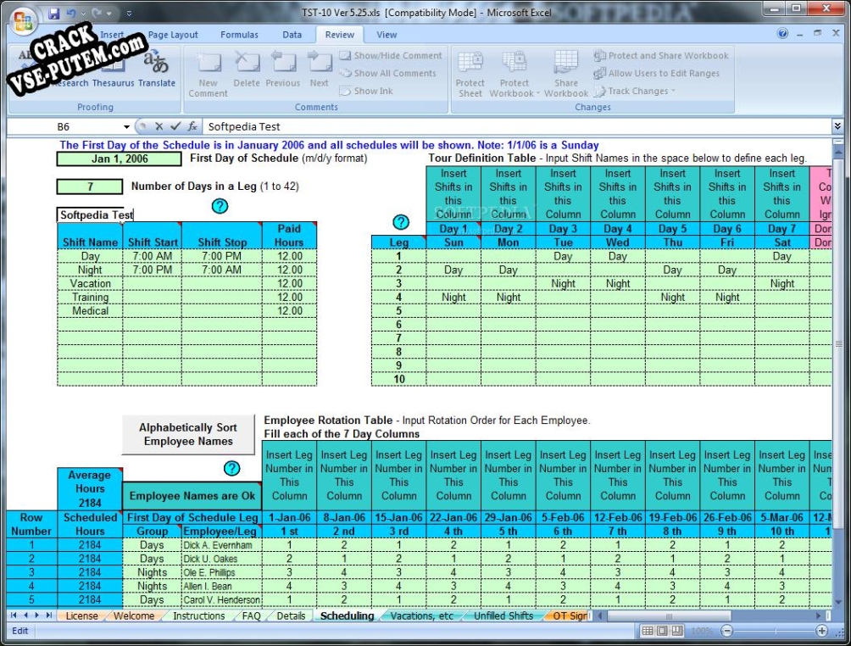
Task: Open the Scheduling sheet tab
Action: click(347, 616)
